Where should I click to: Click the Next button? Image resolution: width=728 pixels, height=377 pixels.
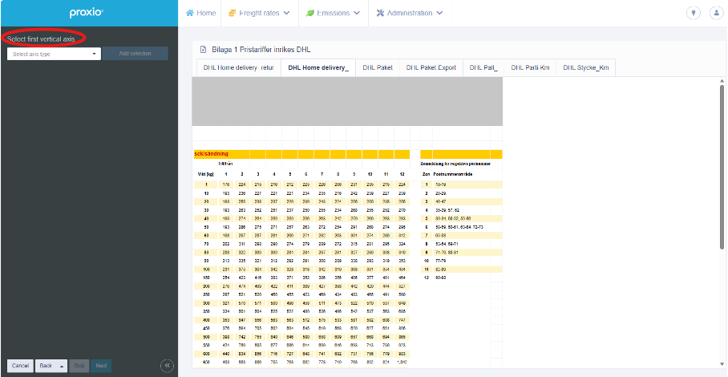tap(101, 366)
